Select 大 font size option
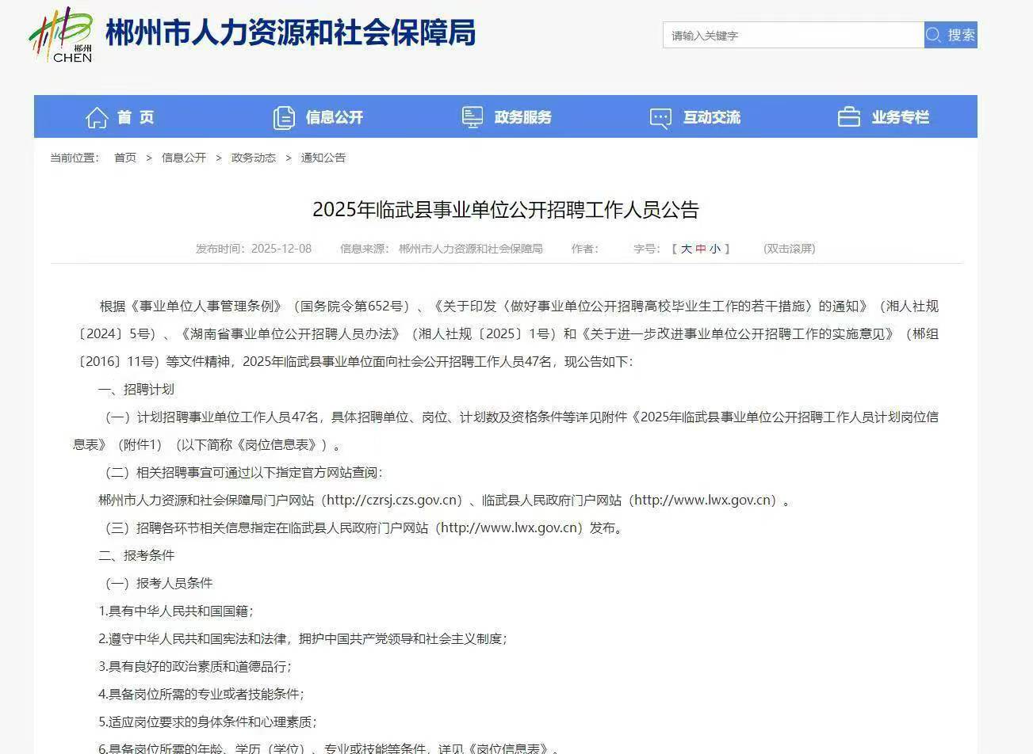The image size is (1033, 754). [686, 248]
